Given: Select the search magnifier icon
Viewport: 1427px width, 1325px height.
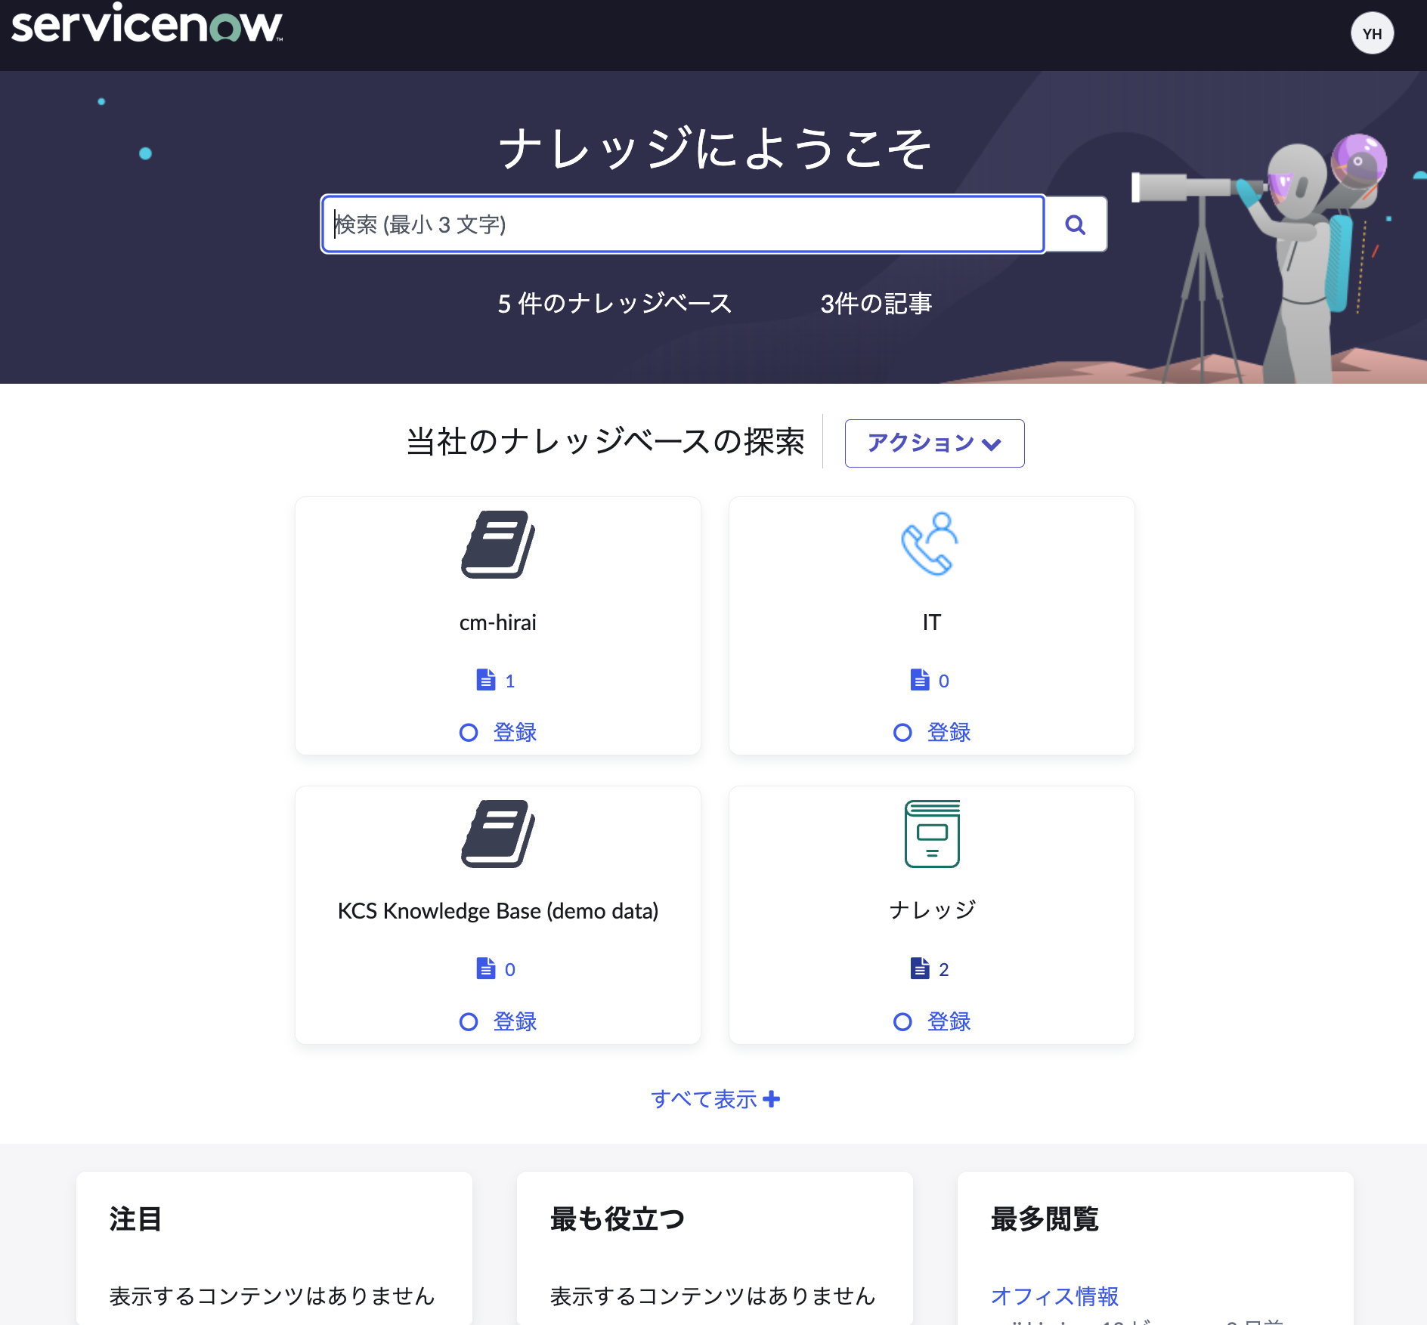Looking at the screenshot, I should pos(1076,224).
